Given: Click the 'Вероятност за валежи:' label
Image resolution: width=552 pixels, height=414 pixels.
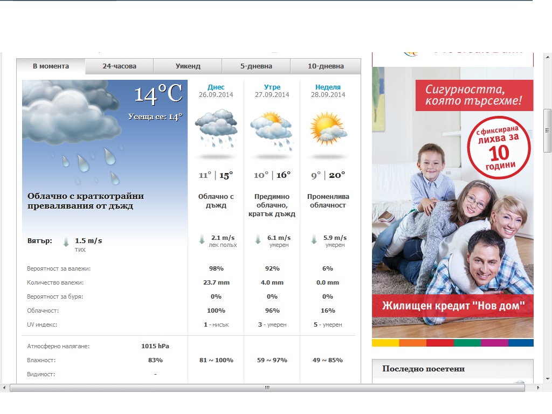Looking at the screenshot, I should click(59, 268).
